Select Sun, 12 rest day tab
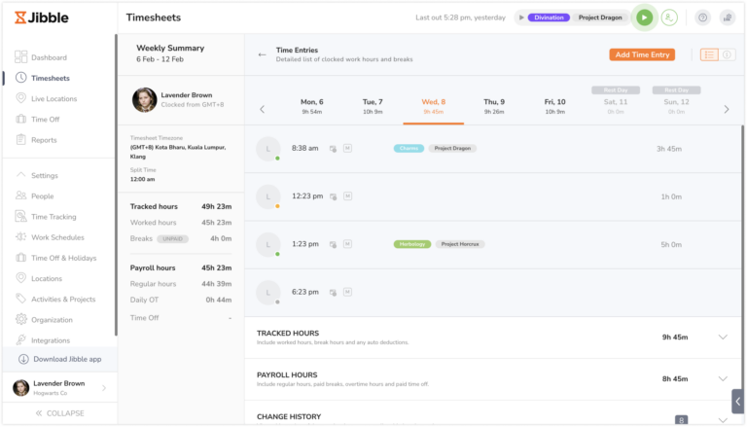This screenshot has width=747, height=427. 677,102
